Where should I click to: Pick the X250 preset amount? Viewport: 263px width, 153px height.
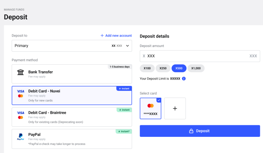click(x=163, y=68)
